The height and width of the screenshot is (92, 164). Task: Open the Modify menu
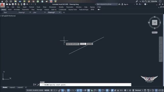(x=61, y=7)
